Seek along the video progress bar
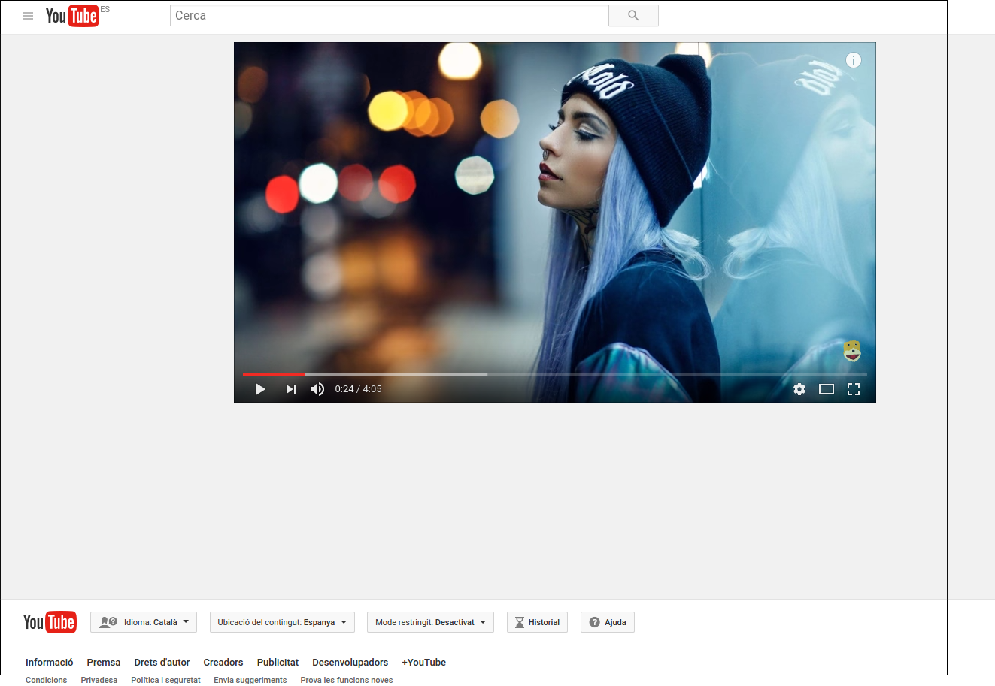 coord(555,374)
